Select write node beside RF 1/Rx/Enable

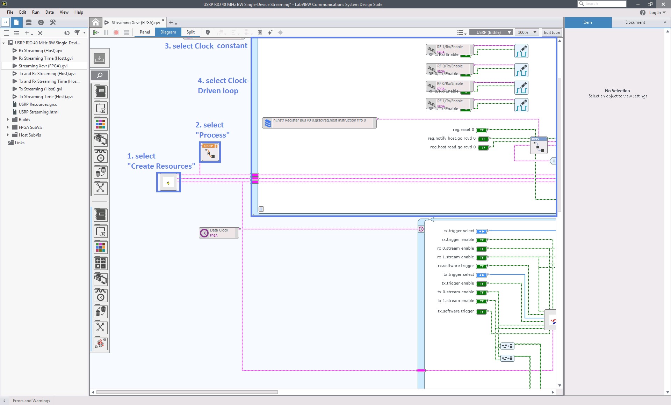[521, 51]
